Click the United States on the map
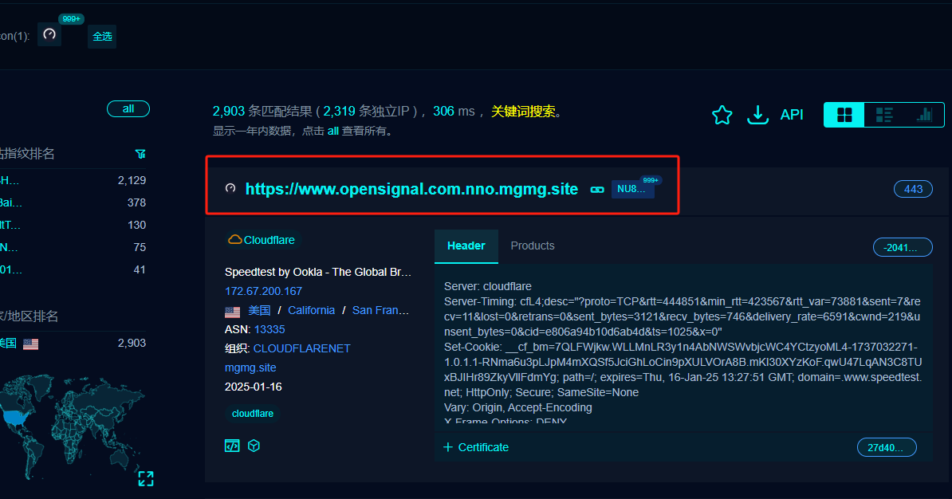The image size is (952, 499). pyautogui.click(x=14, y=417)
